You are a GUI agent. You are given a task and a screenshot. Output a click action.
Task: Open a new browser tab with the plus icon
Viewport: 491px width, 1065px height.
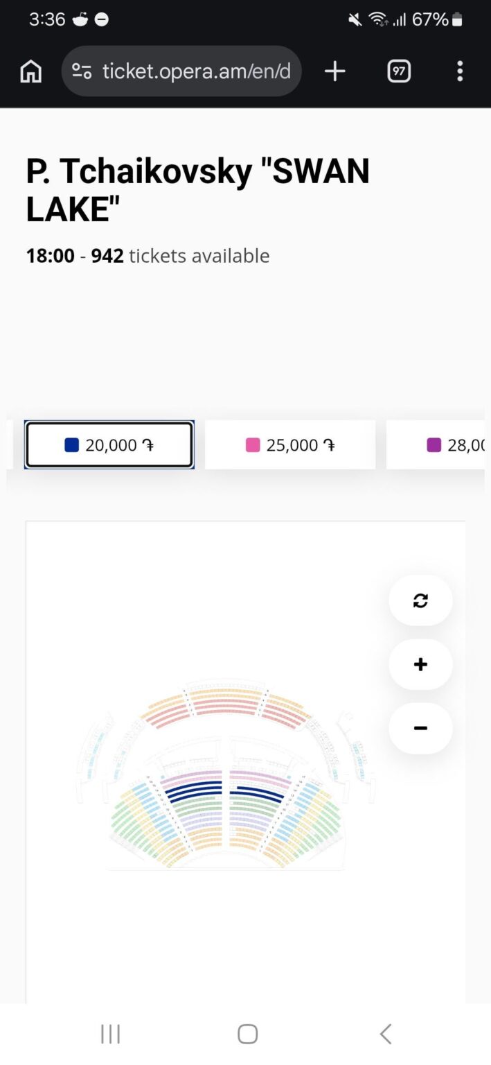coord(334,71)
